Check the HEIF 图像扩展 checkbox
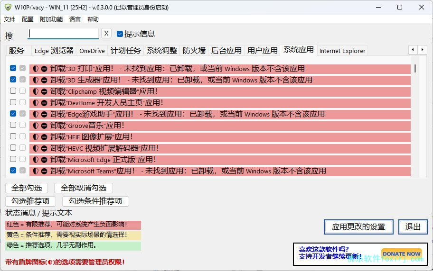Image resolution: width=433 pixels, height=271 pixels. pyautogui.click(x=13, y=136)
